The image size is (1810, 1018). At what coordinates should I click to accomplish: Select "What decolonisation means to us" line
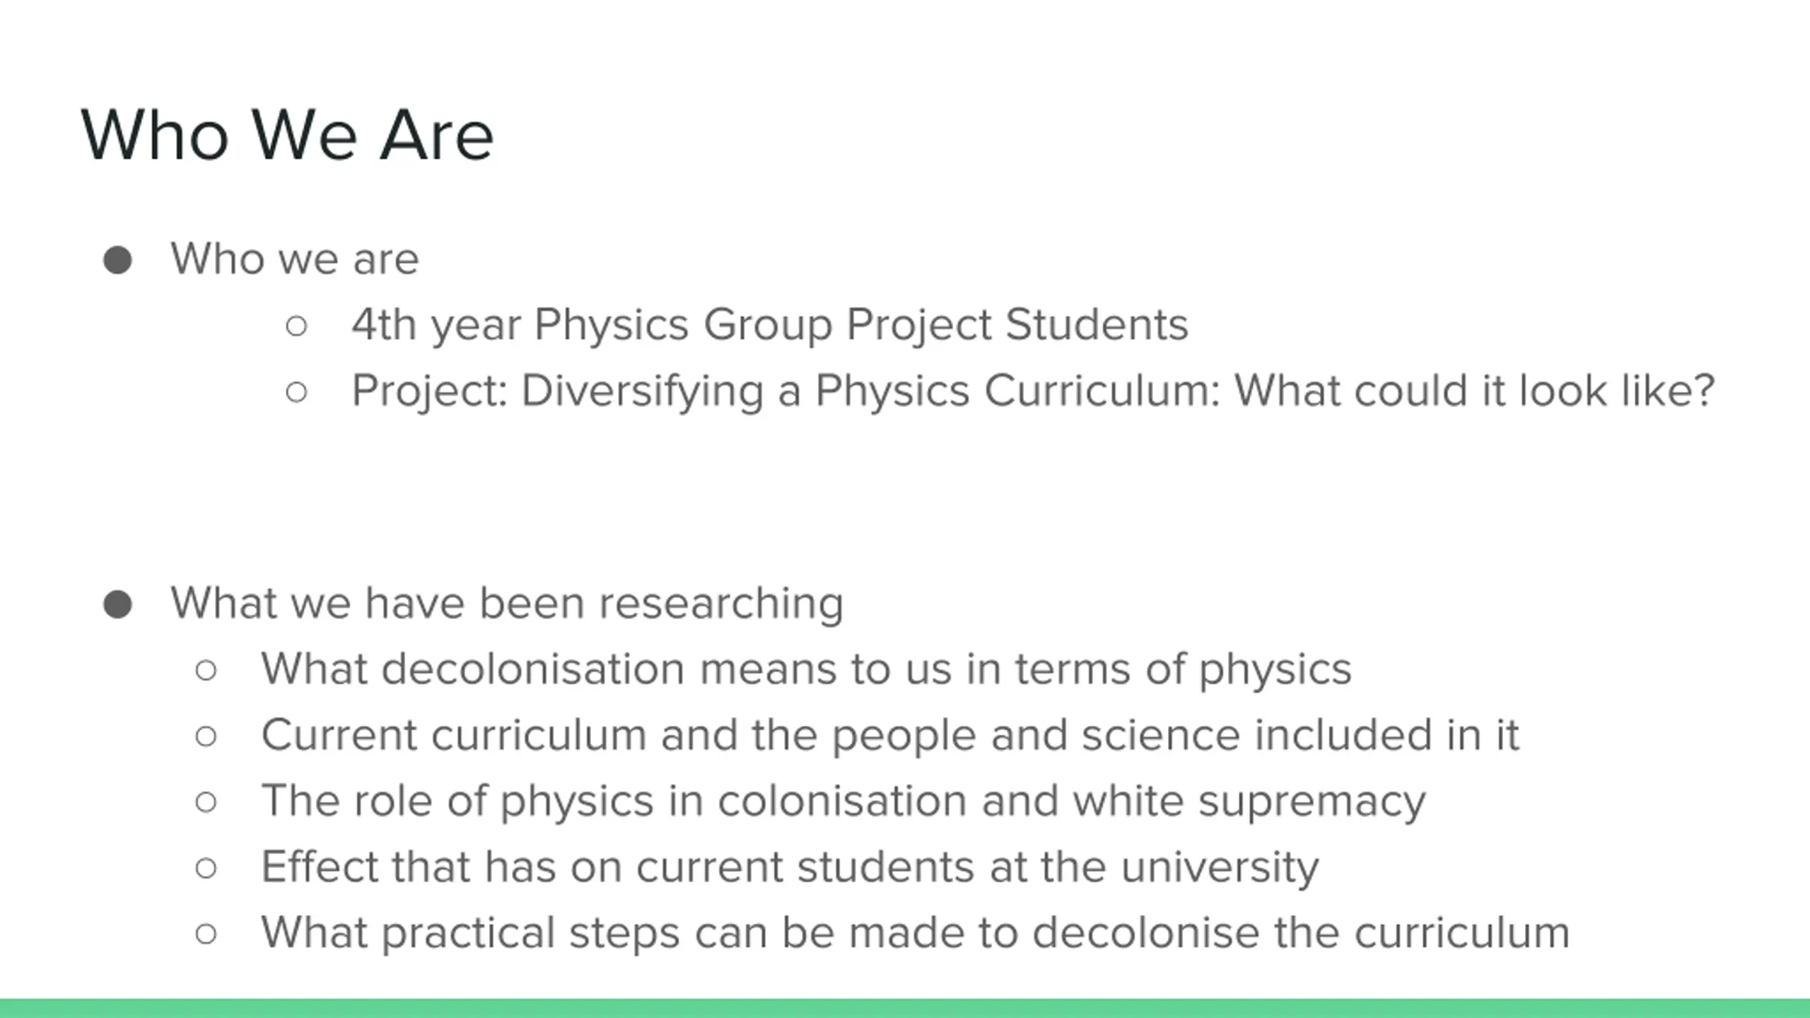pyautogui.click(x=806, y=669)
